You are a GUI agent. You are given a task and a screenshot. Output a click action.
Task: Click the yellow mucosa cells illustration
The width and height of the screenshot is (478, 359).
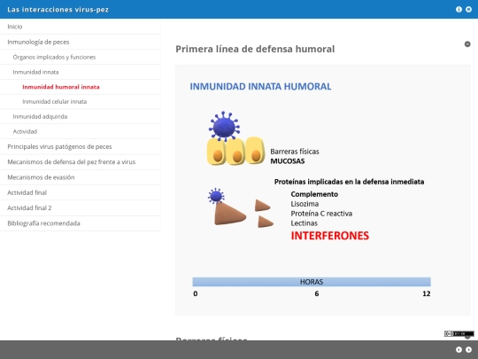click(235, 151)
